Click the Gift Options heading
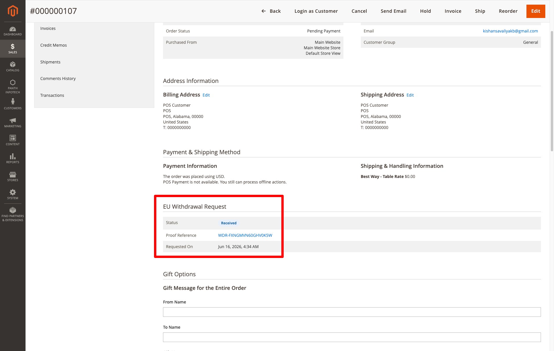This screenshot has width=554, height=351. pos(179,274)
